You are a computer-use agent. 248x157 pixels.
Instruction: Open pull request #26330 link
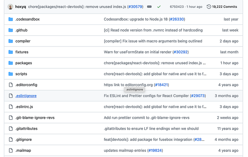[177, 19]
